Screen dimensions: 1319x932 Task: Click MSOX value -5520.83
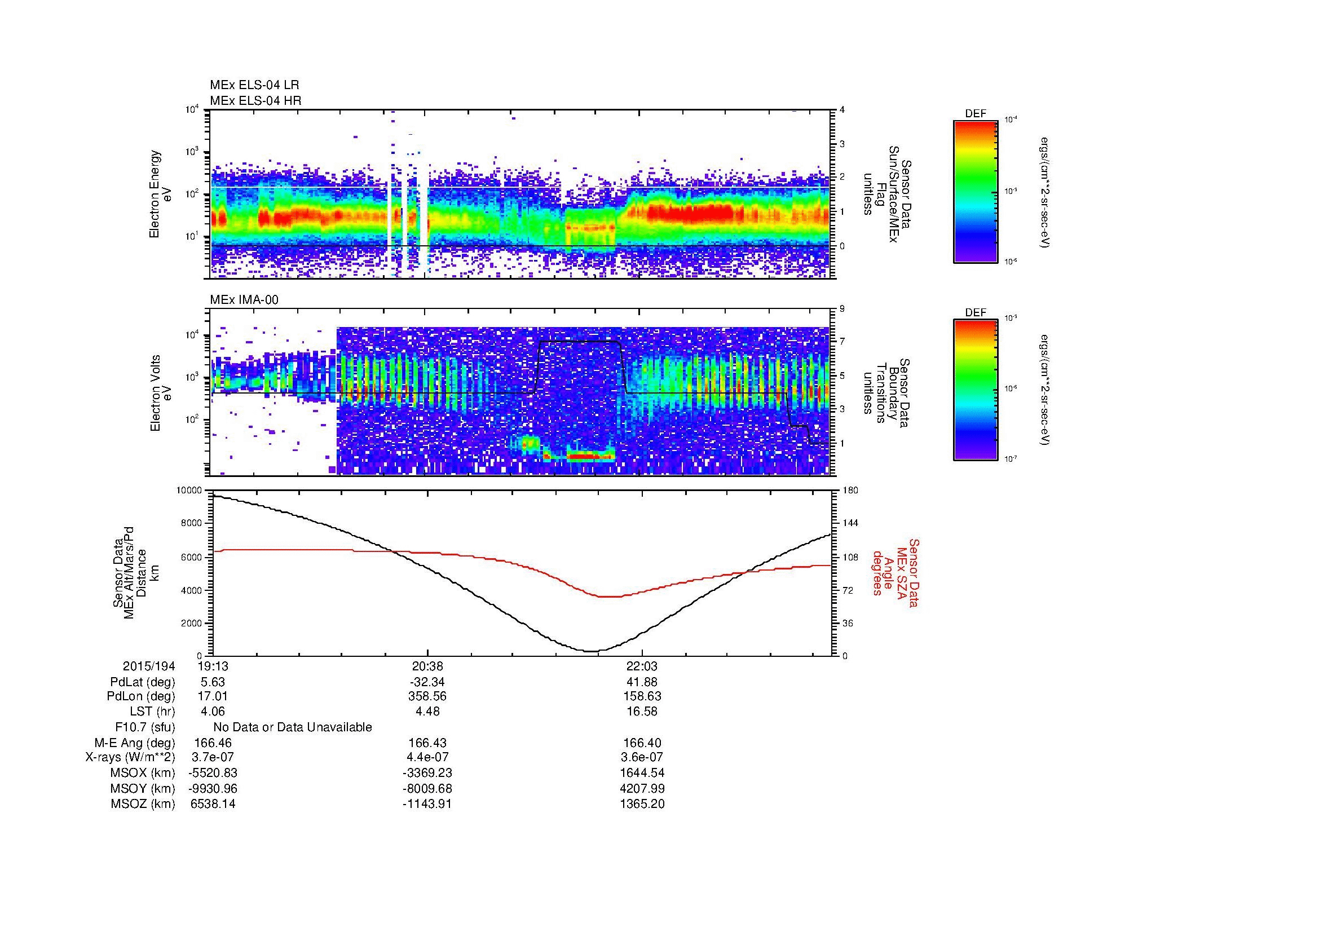click(213, 773)
